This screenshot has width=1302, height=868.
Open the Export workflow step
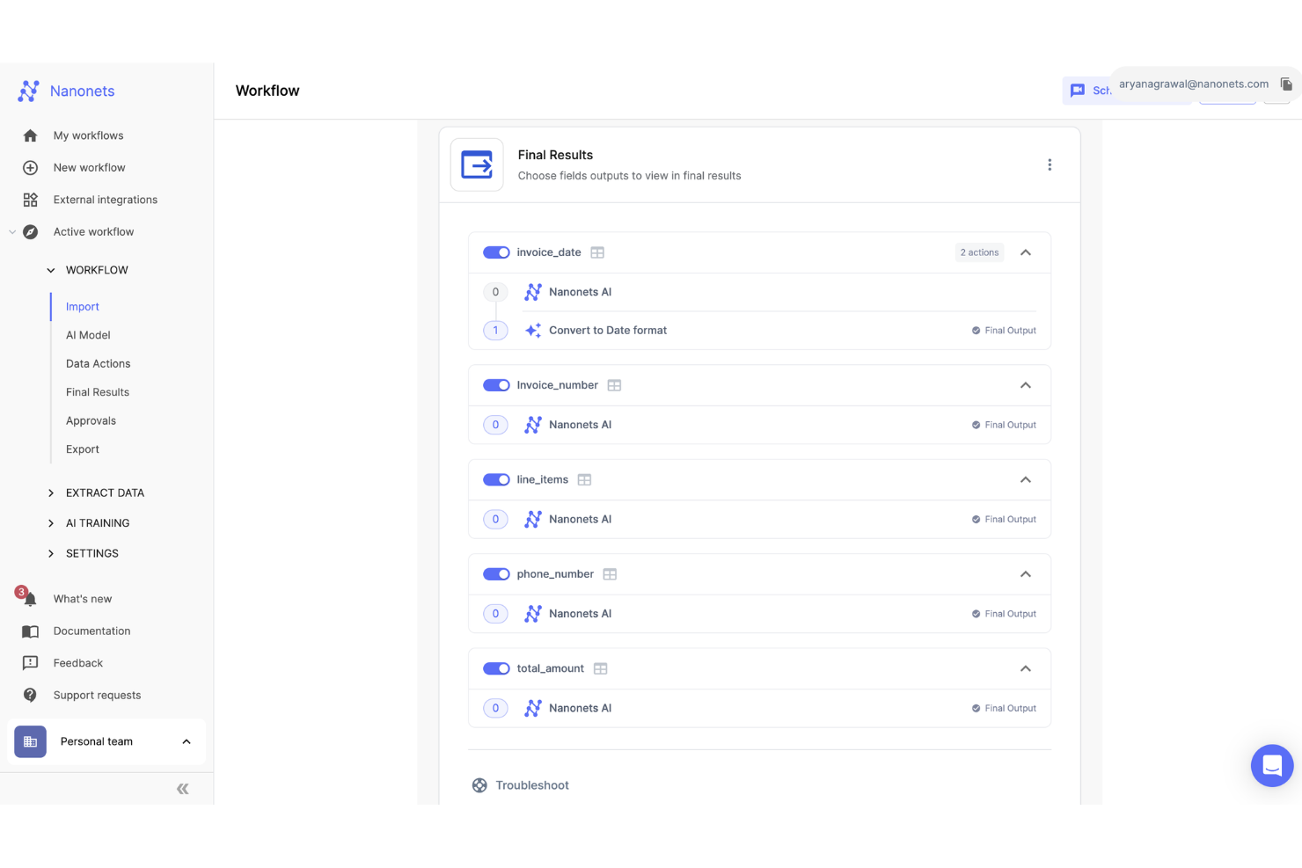click(82, 449)
